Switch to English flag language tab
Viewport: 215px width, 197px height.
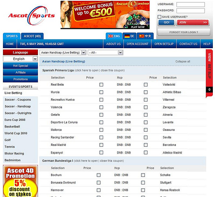(114, 36)
